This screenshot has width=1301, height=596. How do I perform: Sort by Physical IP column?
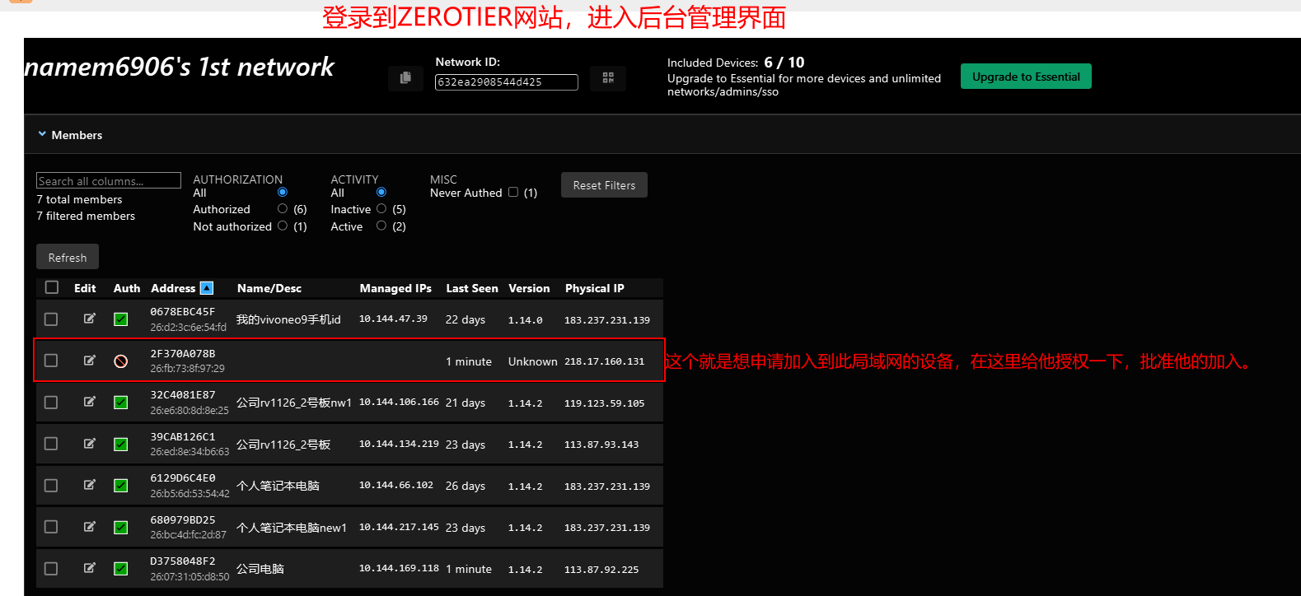595,288
